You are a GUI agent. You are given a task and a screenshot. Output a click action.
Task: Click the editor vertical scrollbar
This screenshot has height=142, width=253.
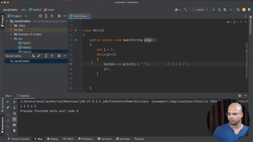(x=247, y=60)
